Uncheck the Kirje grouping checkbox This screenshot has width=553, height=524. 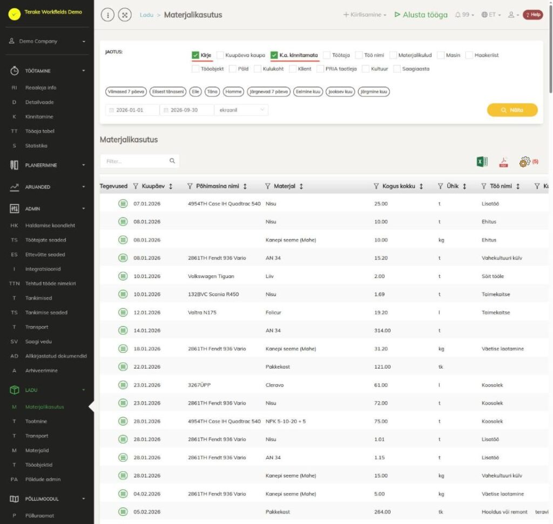(x=195, y=55)
